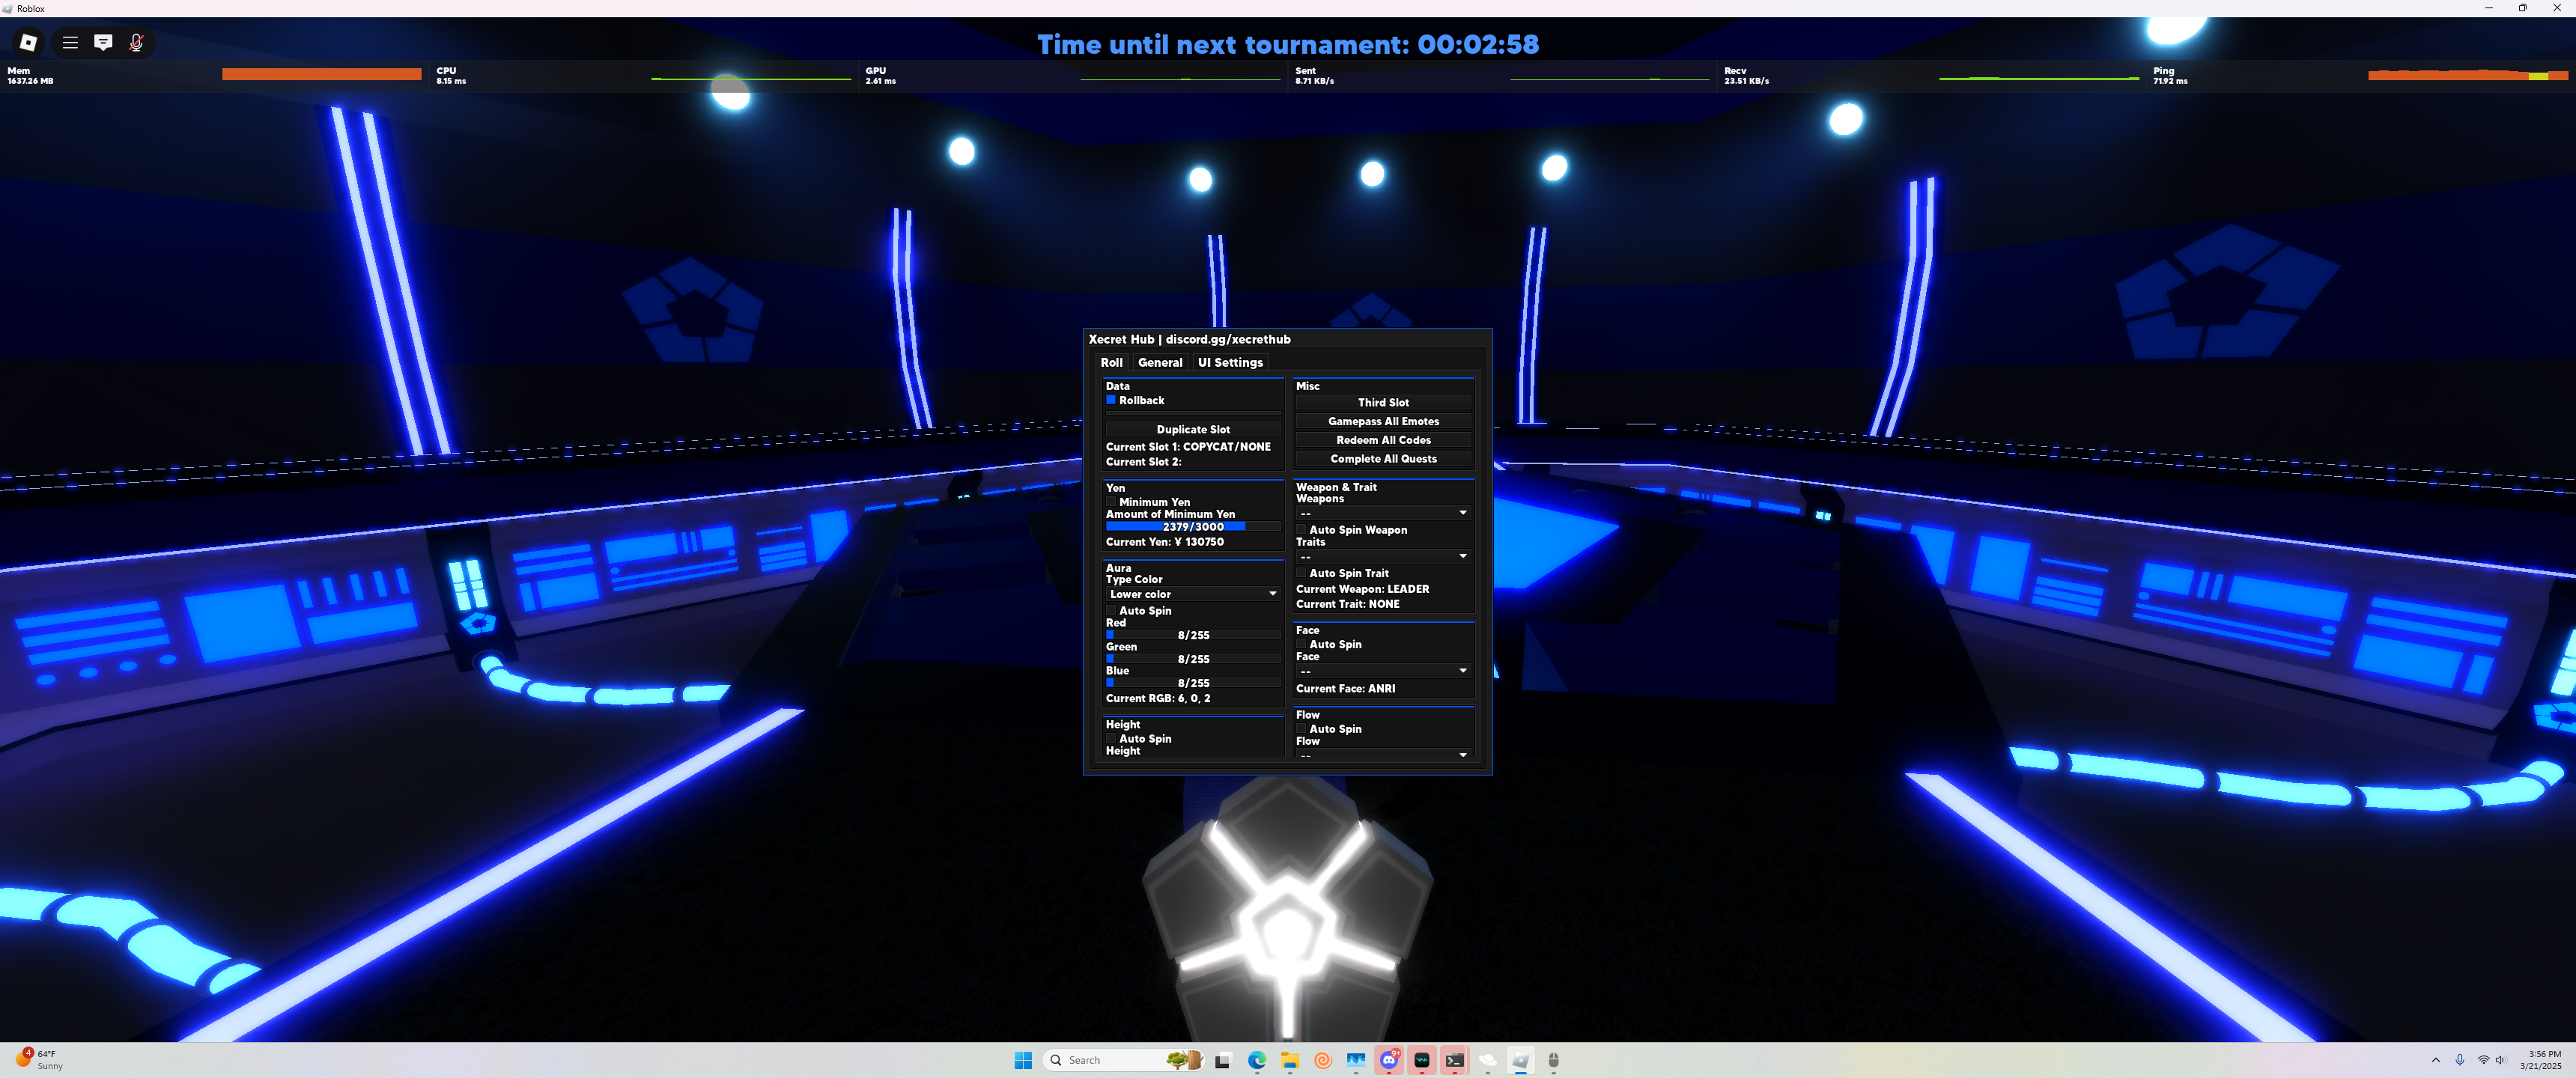Image resolution: width=2576 pixels, height=1078 pixels.
Task: Open the hamburger menu icon
Action: (x=70, y=42)
